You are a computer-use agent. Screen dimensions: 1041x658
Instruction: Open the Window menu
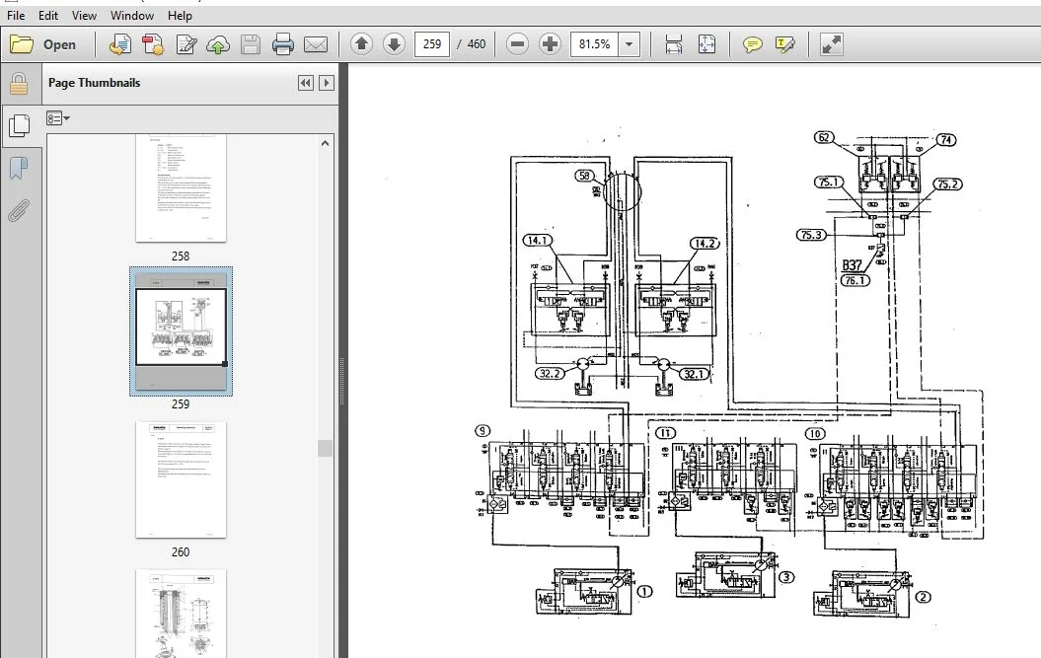coord(132,15)
